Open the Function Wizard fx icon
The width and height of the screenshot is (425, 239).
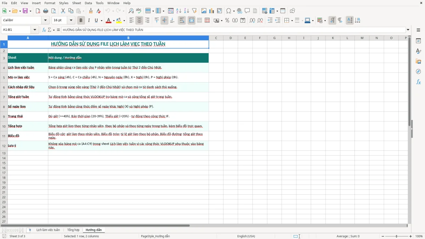coord(44,30)
